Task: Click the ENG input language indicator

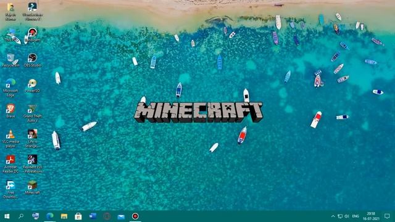Action: coord(355,216)
